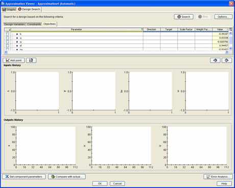Click Set component parameters button
Image resolution: width=235 pixels, height=188 pixels.
(24, 177)
